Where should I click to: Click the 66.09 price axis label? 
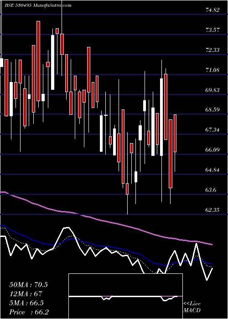[x=212, y=150]
